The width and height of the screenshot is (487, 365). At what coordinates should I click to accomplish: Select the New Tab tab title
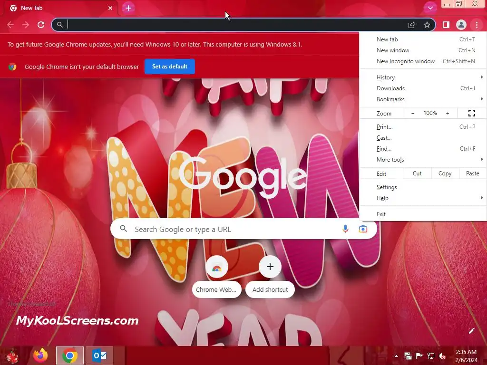click(x=32, y=8)
